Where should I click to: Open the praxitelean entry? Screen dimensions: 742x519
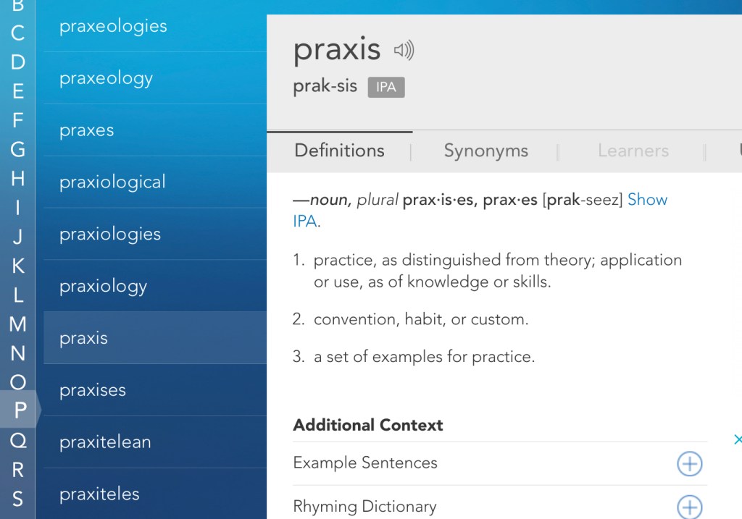point(105,442)
